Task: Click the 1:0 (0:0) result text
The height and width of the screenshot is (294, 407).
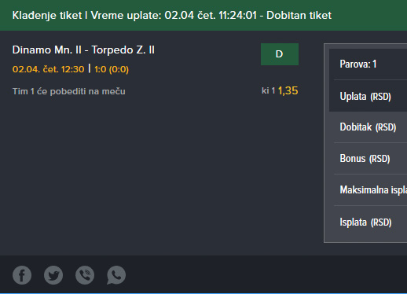Action: point(112,69)
